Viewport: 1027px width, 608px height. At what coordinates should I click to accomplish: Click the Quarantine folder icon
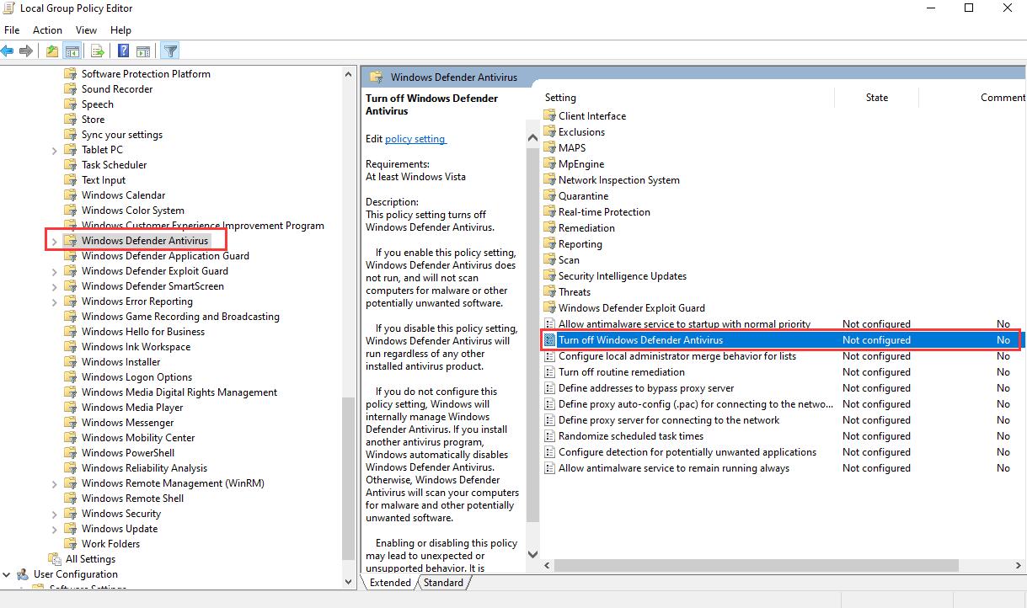pyautogui.click(x=550, y=196)
